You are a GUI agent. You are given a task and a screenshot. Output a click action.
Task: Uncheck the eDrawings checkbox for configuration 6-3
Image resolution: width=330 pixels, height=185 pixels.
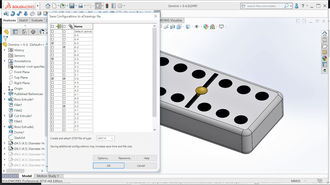[53, 43]
